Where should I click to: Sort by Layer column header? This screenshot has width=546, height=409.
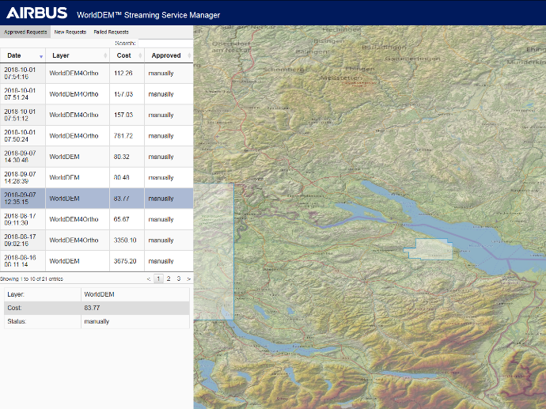click(x=78, y=55)
